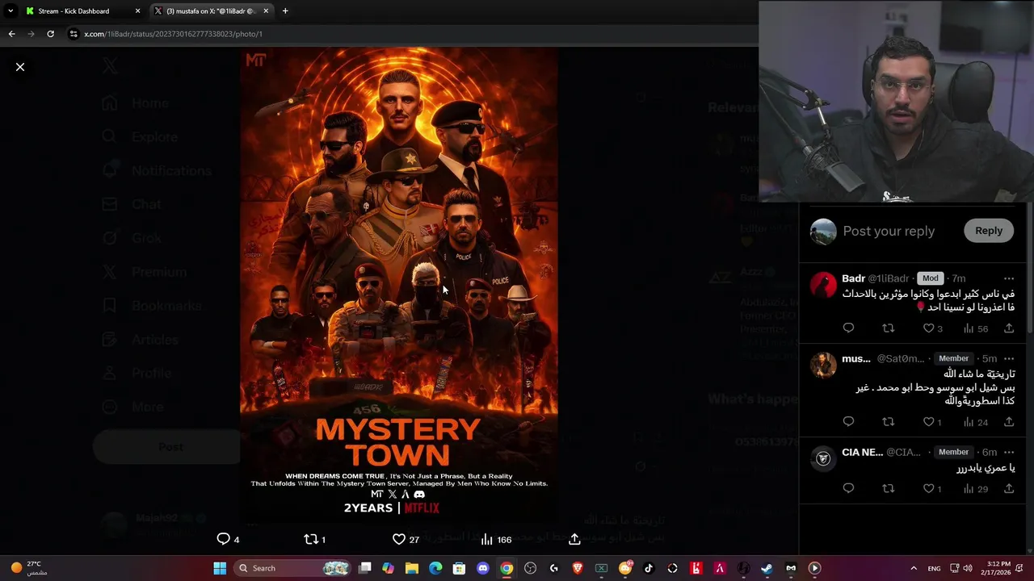Open Discord from the taskbar

point(482,568)
